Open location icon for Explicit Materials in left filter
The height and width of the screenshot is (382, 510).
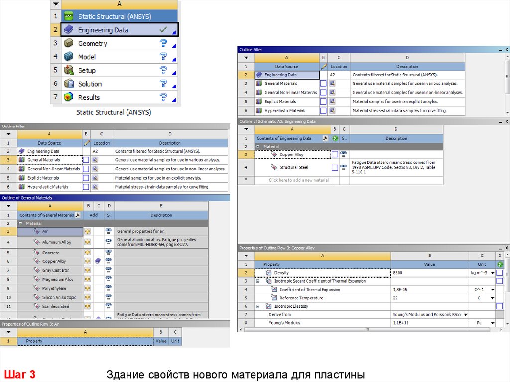[x=95, y=178]
